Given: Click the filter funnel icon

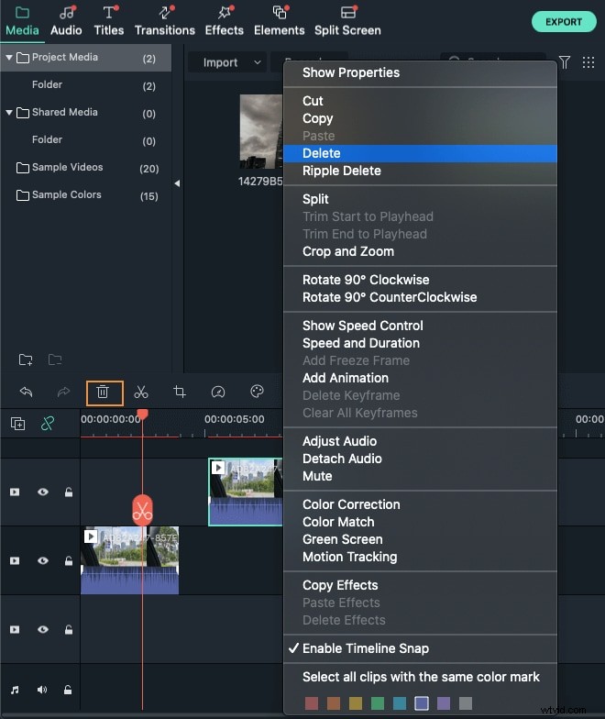Looking at the screenshot, I should [x=565, y=62].
